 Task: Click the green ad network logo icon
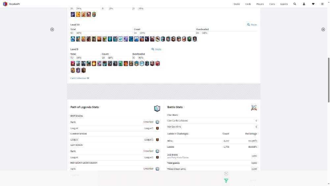point(226,180)
